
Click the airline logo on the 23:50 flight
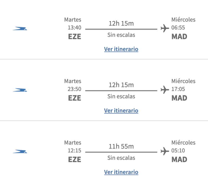point(20,90)
